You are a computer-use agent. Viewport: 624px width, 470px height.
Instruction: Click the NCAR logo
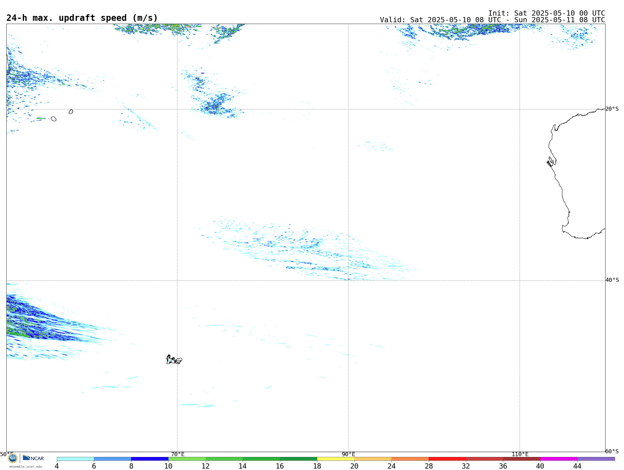(33, 458)
